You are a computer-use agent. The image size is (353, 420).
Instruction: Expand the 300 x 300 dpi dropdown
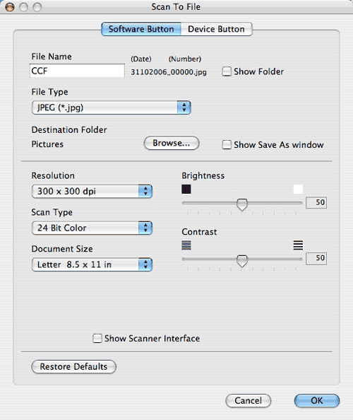[x=92, y=191]
